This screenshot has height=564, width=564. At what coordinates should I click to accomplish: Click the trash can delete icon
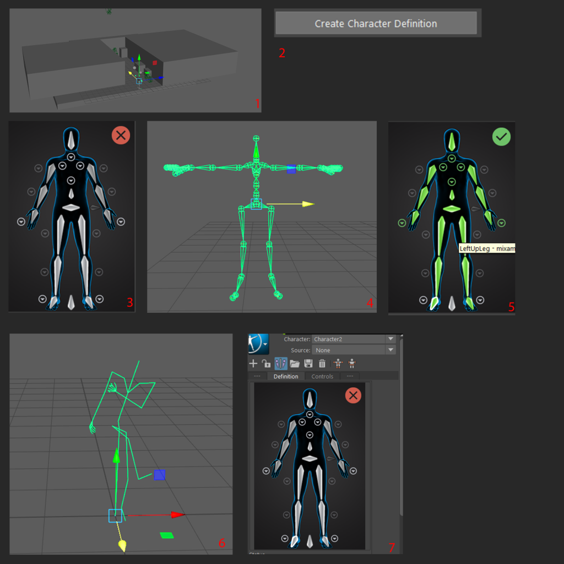point(322,364)
